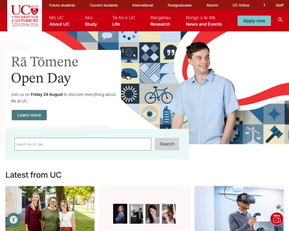
Task: Visit the Alumni page
Action: (x=212, y=5)
